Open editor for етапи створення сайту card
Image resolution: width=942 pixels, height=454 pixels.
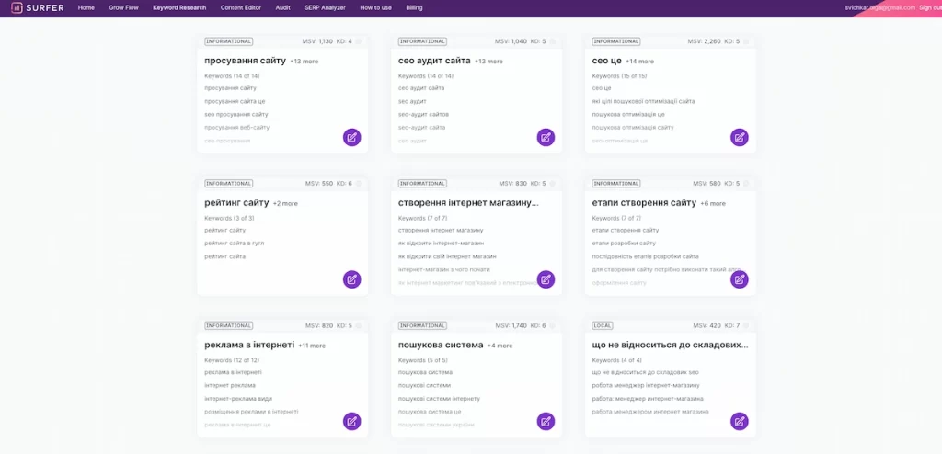coord(740,279)
